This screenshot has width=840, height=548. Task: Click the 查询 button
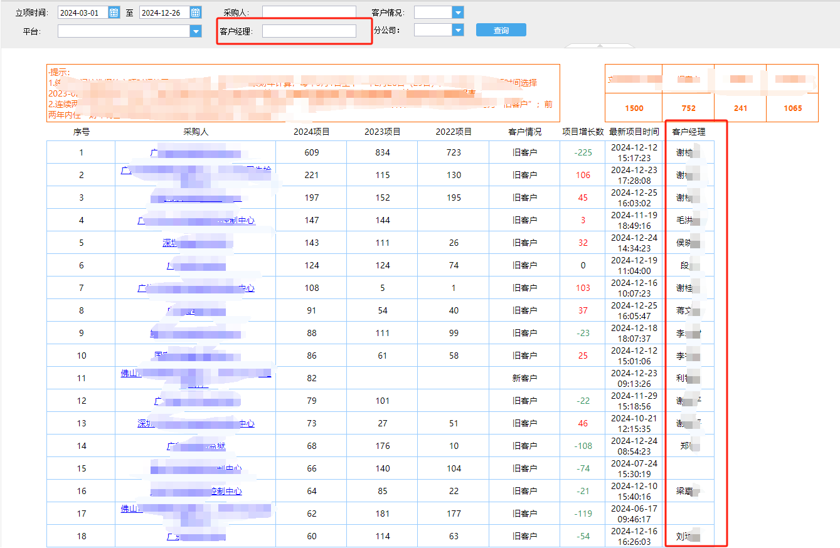[501, 30]
